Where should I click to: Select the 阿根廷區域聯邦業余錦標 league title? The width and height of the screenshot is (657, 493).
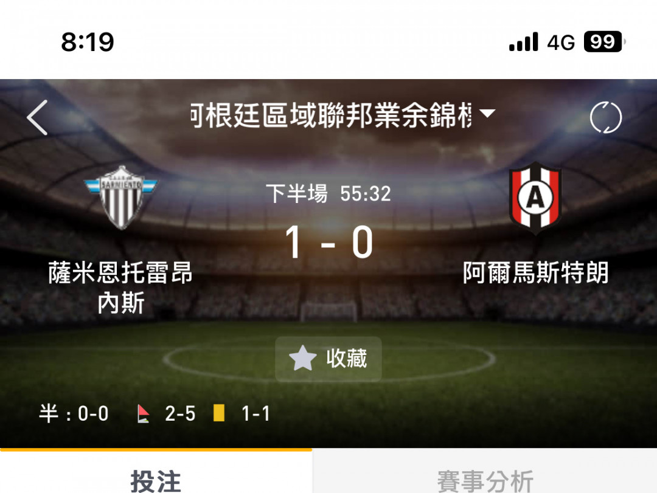[x=331, y=115]
